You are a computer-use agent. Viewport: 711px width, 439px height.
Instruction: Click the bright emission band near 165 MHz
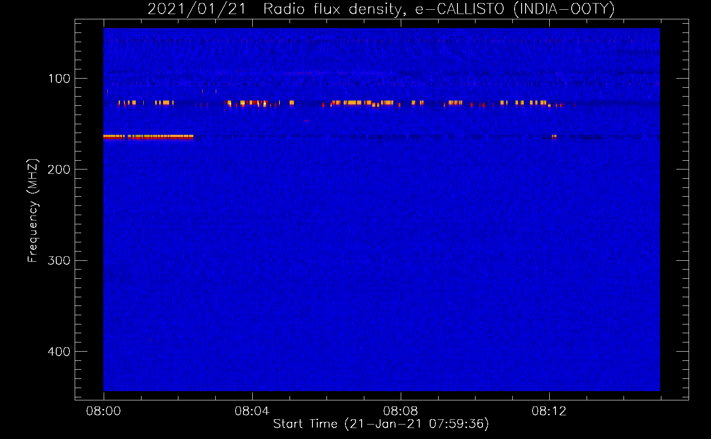(149, 137)
